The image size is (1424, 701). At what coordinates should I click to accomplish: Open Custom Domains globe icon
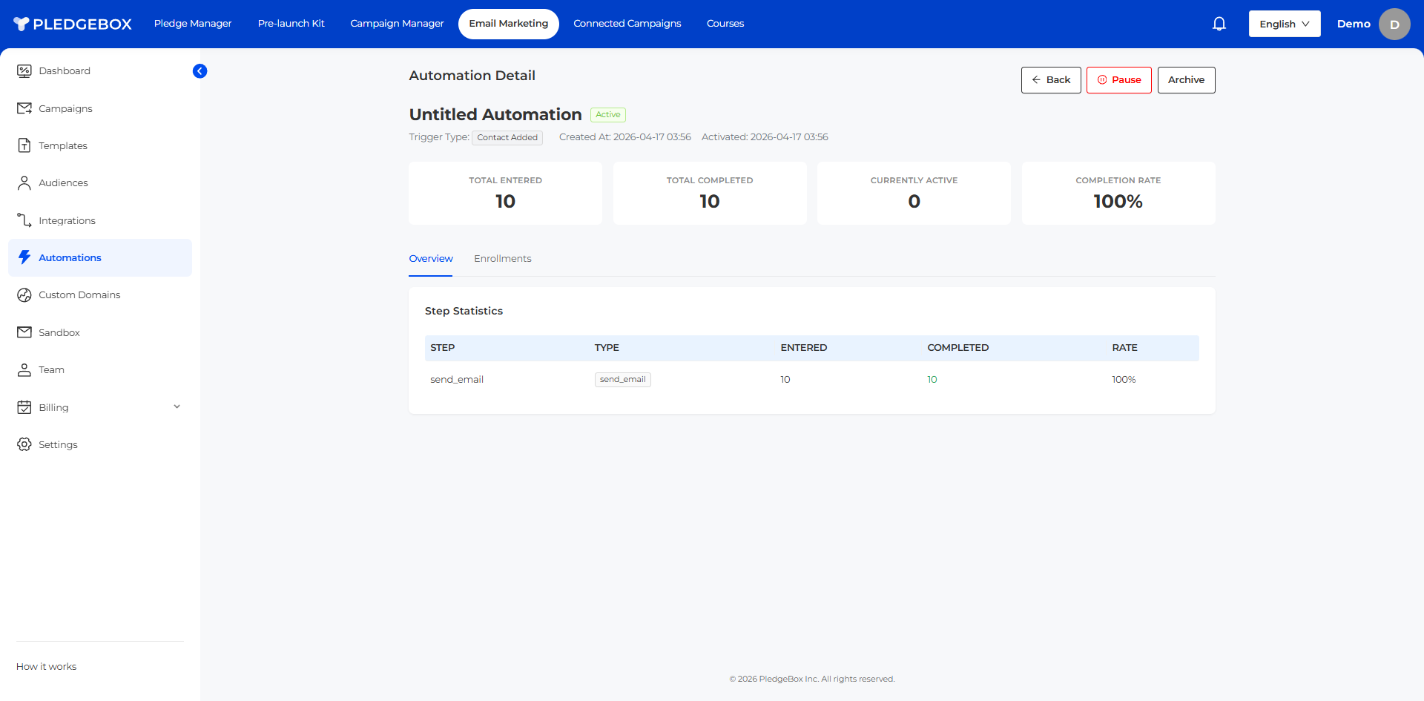(x=24, y=295)
